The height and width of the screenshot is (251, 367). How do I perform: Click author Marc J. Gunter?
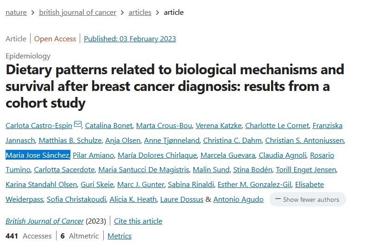[x=140, y=185]
